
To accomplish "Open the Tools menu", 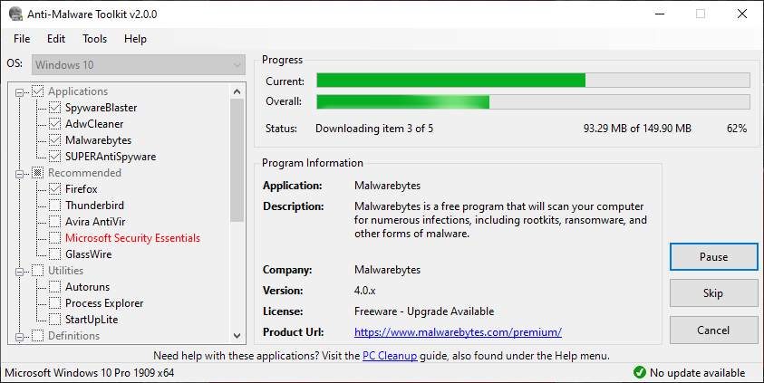I will 94,39.
